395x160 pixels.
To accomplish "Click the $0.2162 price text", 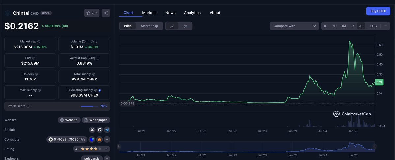I will pyautogui.click(x=21, y=26).
